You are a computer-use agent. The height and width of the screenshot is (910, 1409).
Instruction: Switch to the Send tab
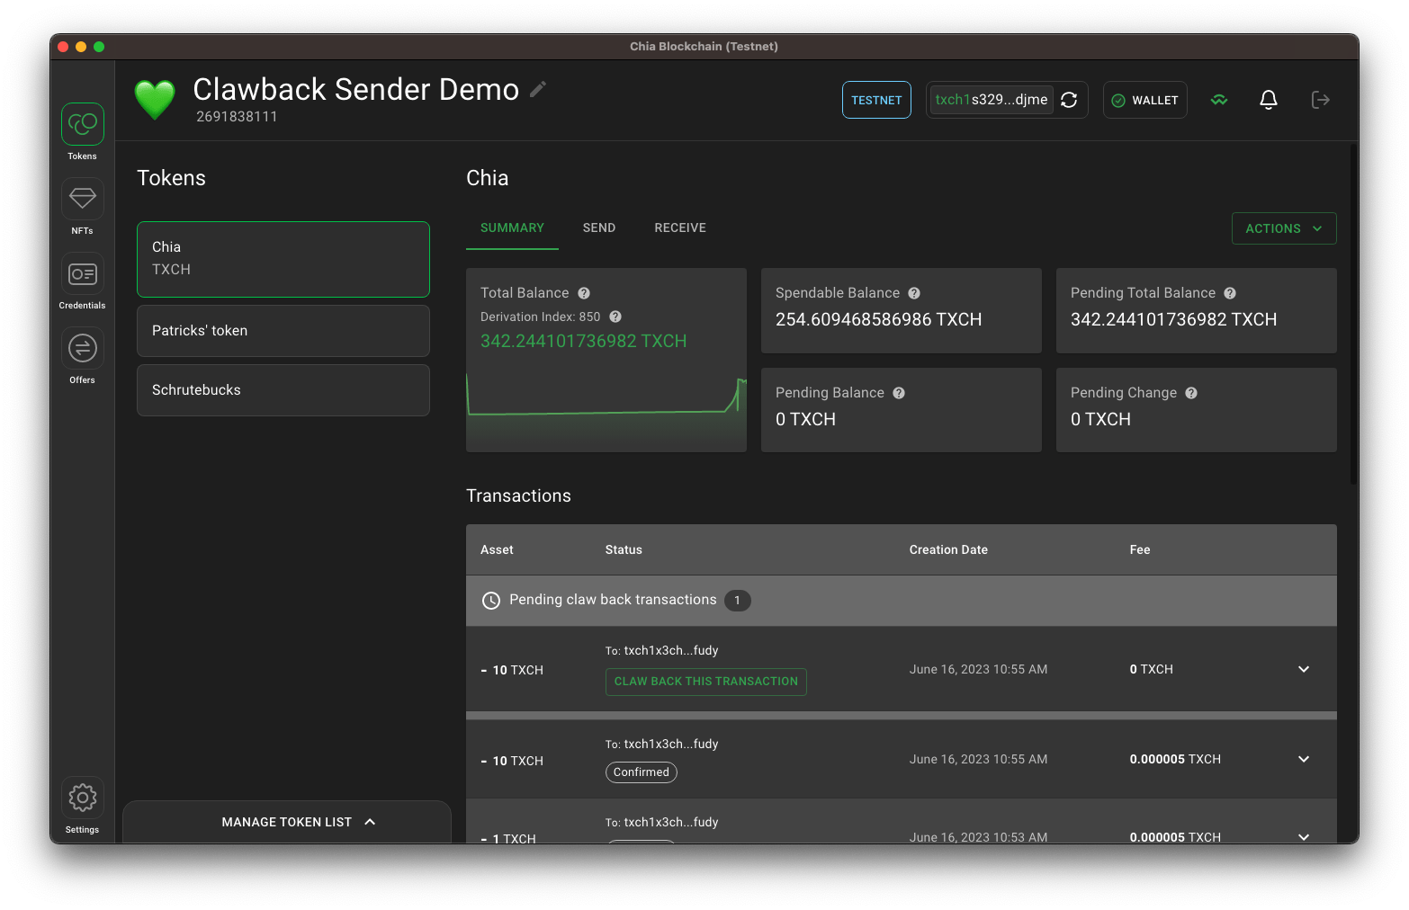(599, 227)
